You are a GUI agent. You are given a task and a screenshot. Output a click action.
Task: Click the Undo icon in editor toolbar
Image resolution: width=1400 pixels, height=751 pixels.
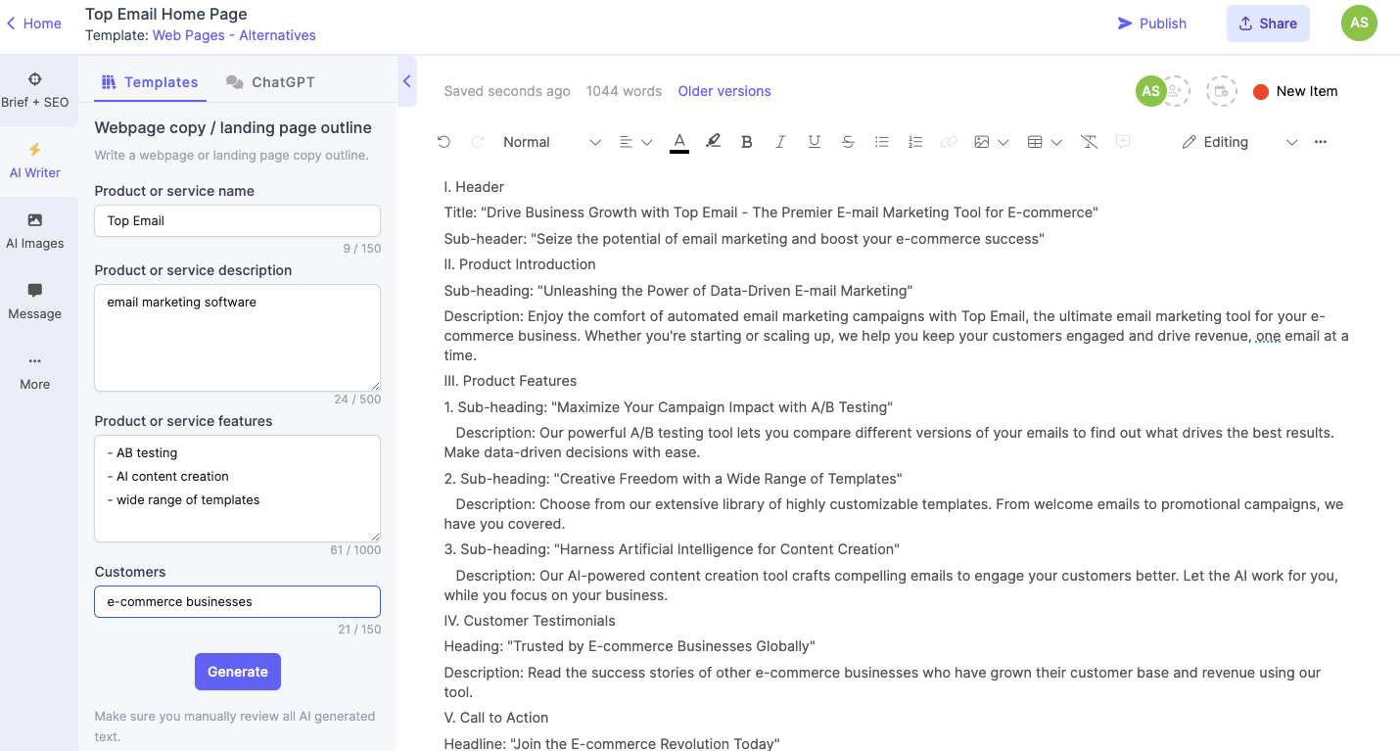pyautogui.click(x=443, y=142)
